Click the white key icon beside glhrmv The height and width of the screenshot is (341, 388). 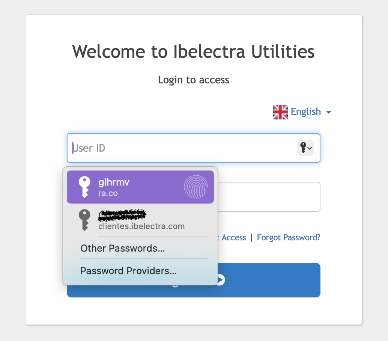(x=84, y=187)
